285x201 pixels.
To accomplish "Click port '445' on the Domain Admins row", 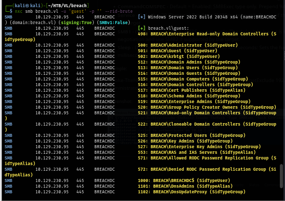I will [80, 62].
